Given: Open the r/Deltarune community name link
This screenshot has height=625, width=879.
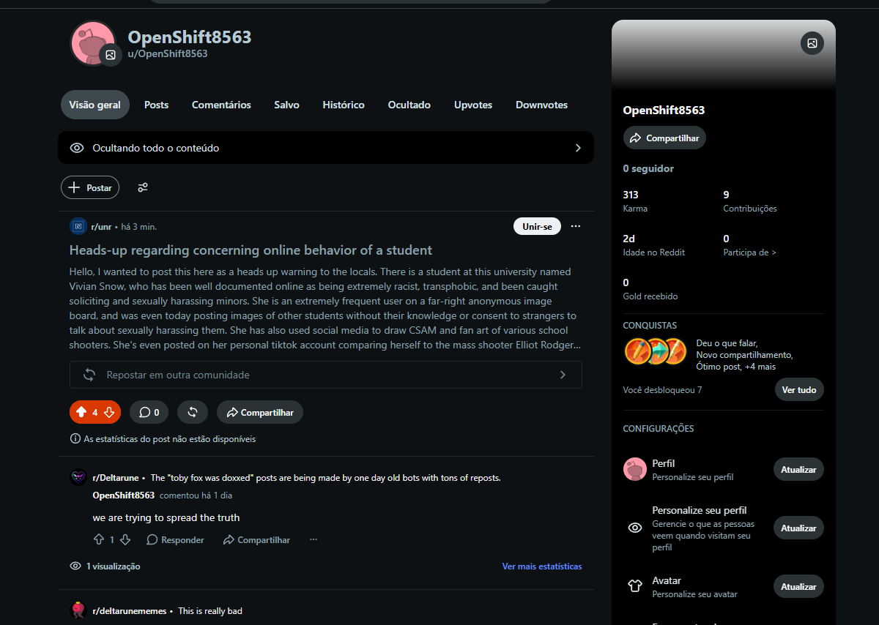Looking at the screenshot, I should [116, 477].
